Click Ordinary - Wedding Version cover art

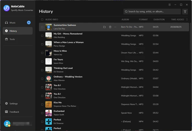click(49, 78)
